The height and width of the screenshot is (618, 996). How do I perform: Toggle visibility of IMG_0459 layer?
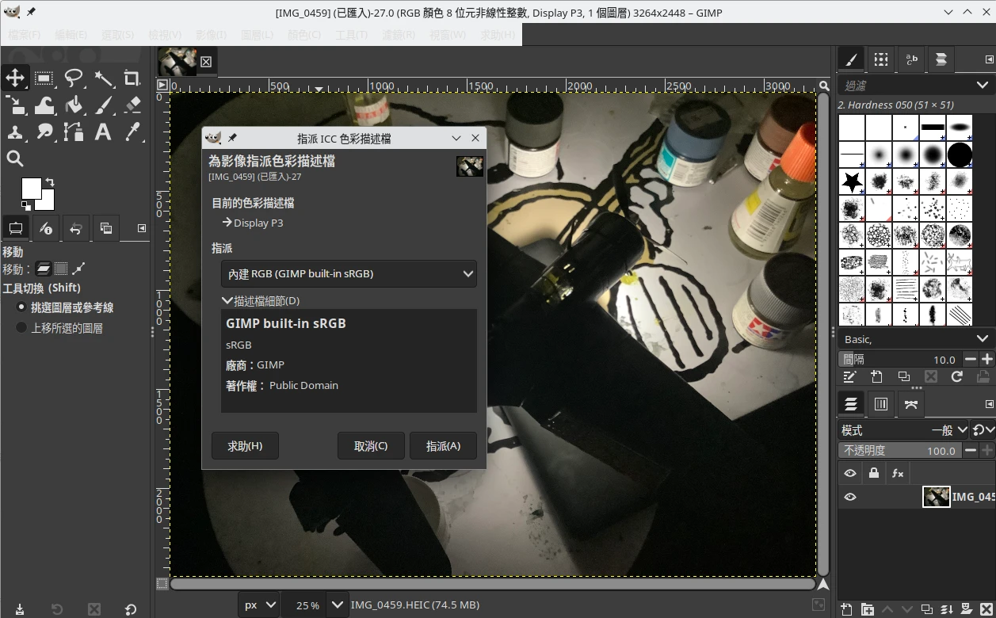850,497
